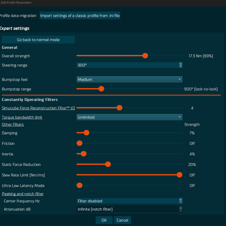Click the Steering range 900° input field

coord(128,65)
